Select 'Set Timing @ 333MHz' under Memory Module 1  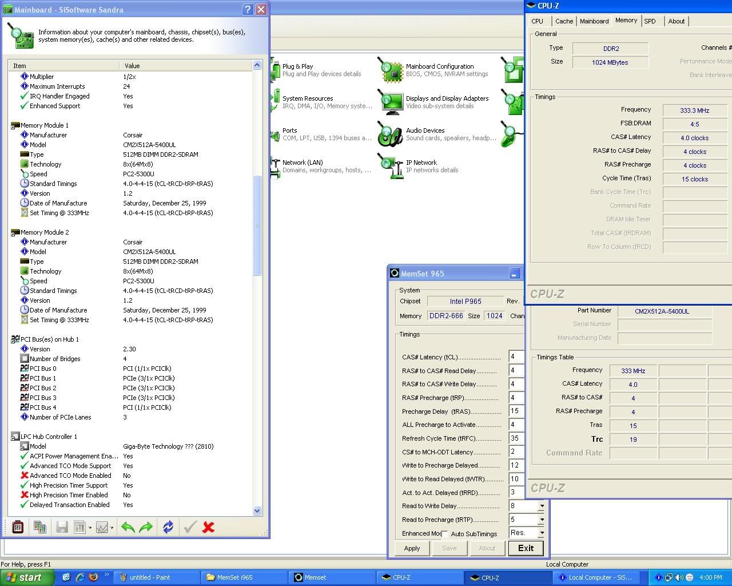(x=130, y=213)
